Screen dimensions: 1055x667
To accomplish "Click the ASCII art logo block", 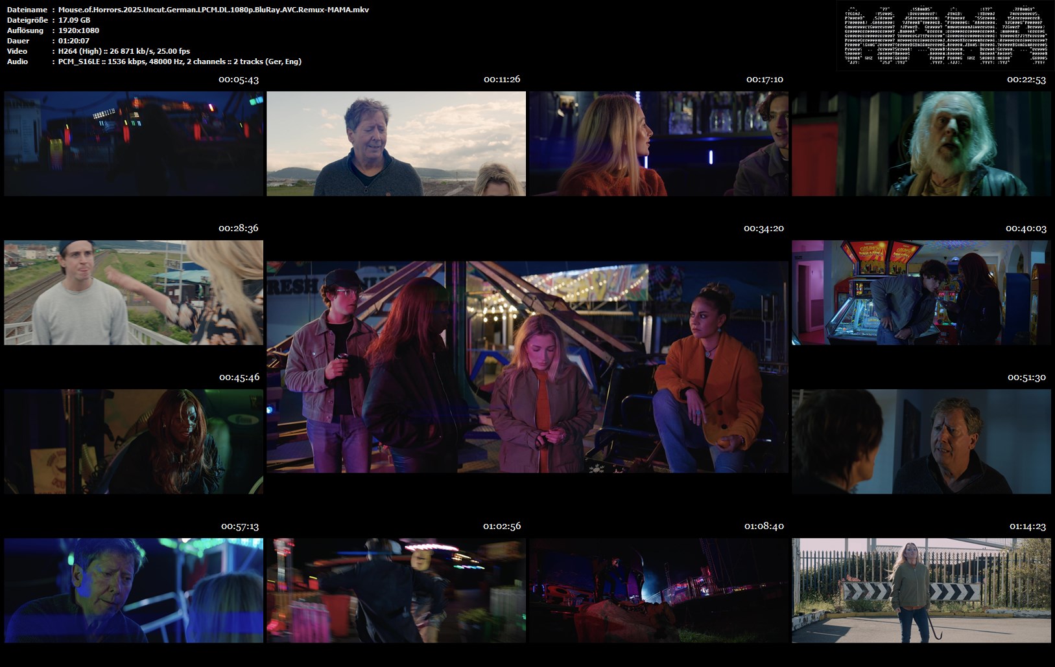I will click(945, 35).
